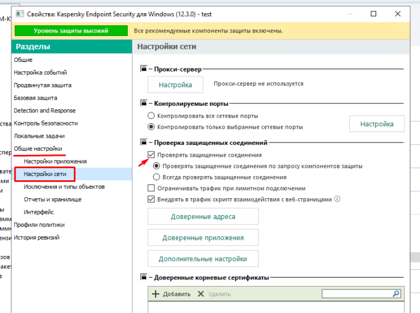Image resolution: width=420 pixels, height=313 pixels.
Task: Click the magnifier icon in certificates search
Action: pos(395,294)
